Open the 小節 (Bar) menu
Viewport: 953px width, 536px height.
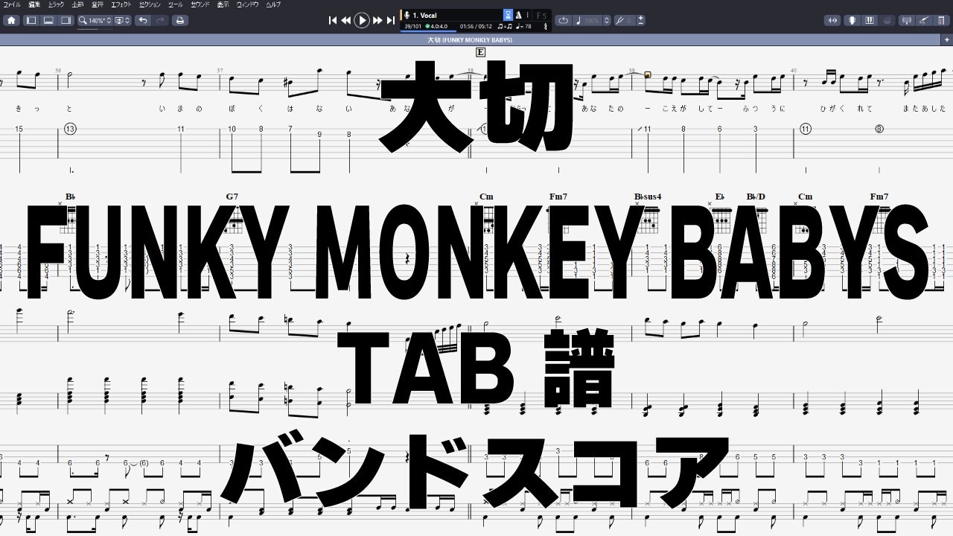pyautogui.click(x=78, y=4)
